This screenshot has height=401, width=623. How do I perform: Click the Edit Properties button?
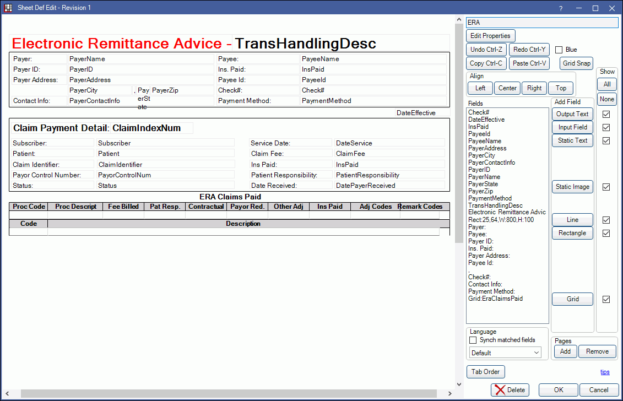coord(490,36)
